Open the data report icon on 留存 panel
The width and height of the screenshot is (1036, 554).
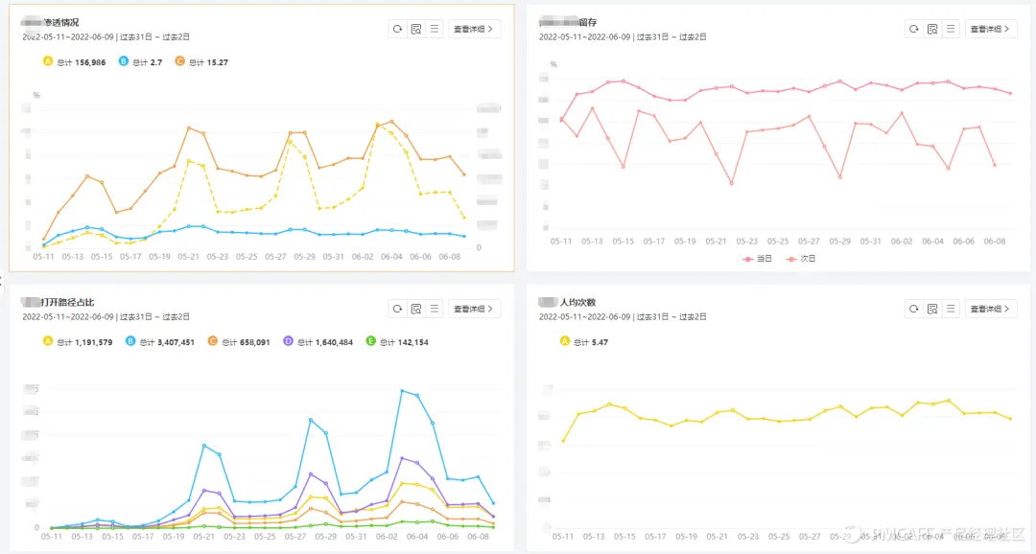click(931, 29)
